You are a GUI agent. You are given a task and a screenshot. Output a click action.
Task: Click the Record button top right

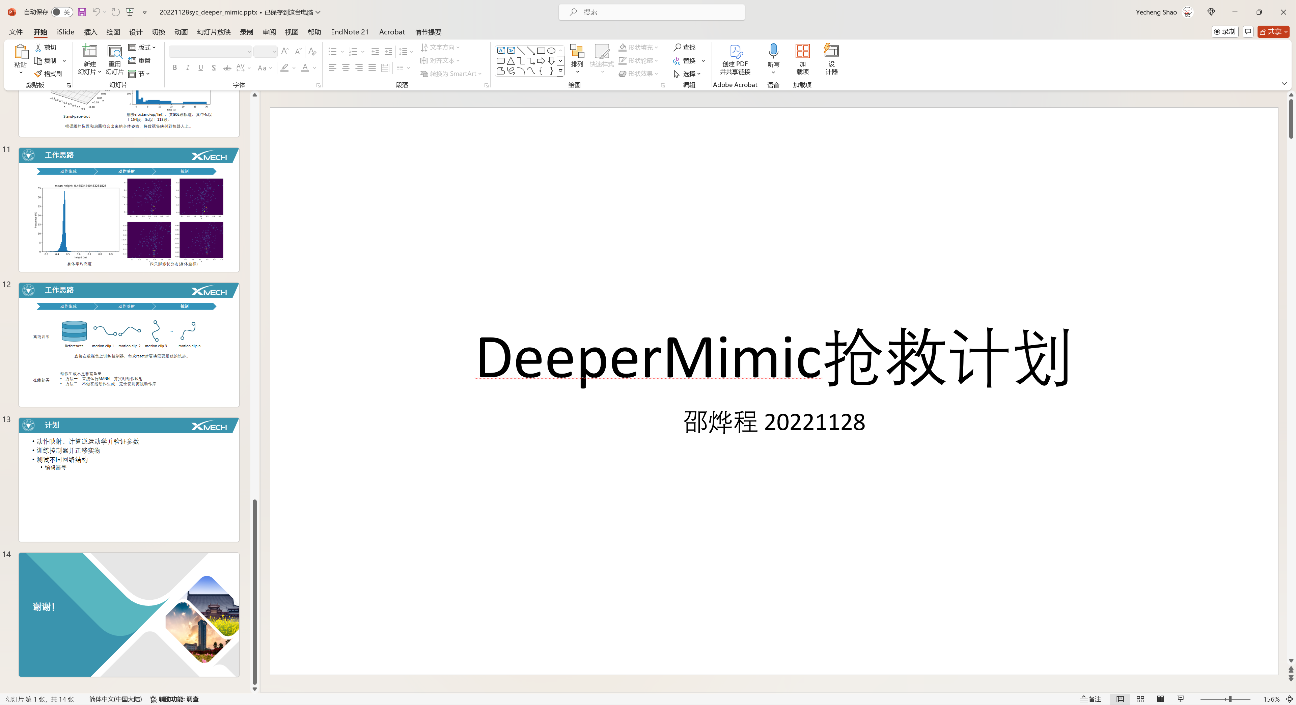point(1224,32)
